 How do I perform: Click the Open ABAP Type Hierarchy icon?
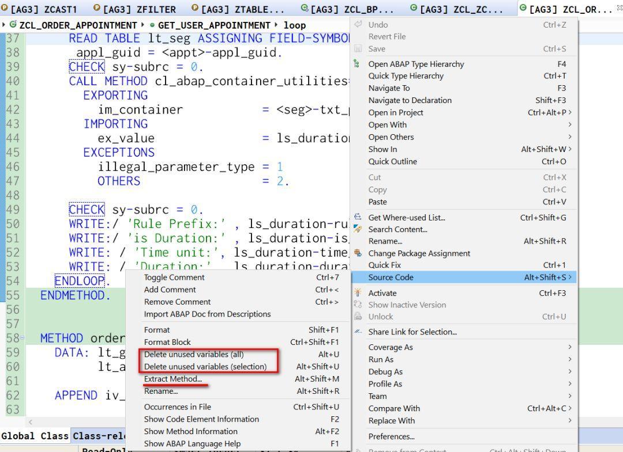[357, 64]
